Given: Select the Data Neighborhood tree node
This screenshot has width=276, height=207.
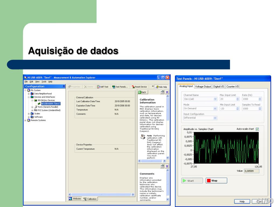Looking at the screenshot, I should tap(43, 94).
